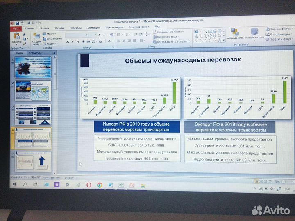Select the slide 1 thumbnail
Screen dimensions: 295x221
coord(33,68)
